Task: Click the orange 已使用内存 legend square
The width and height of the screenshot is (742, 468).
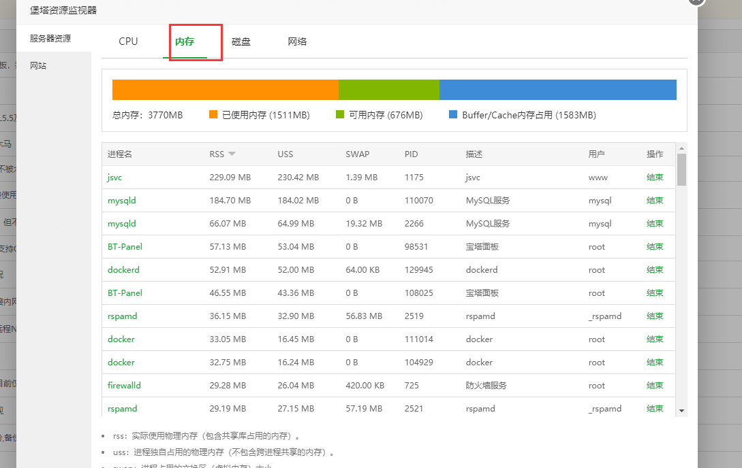Action: pyautogui.click(x=213, y=114)
